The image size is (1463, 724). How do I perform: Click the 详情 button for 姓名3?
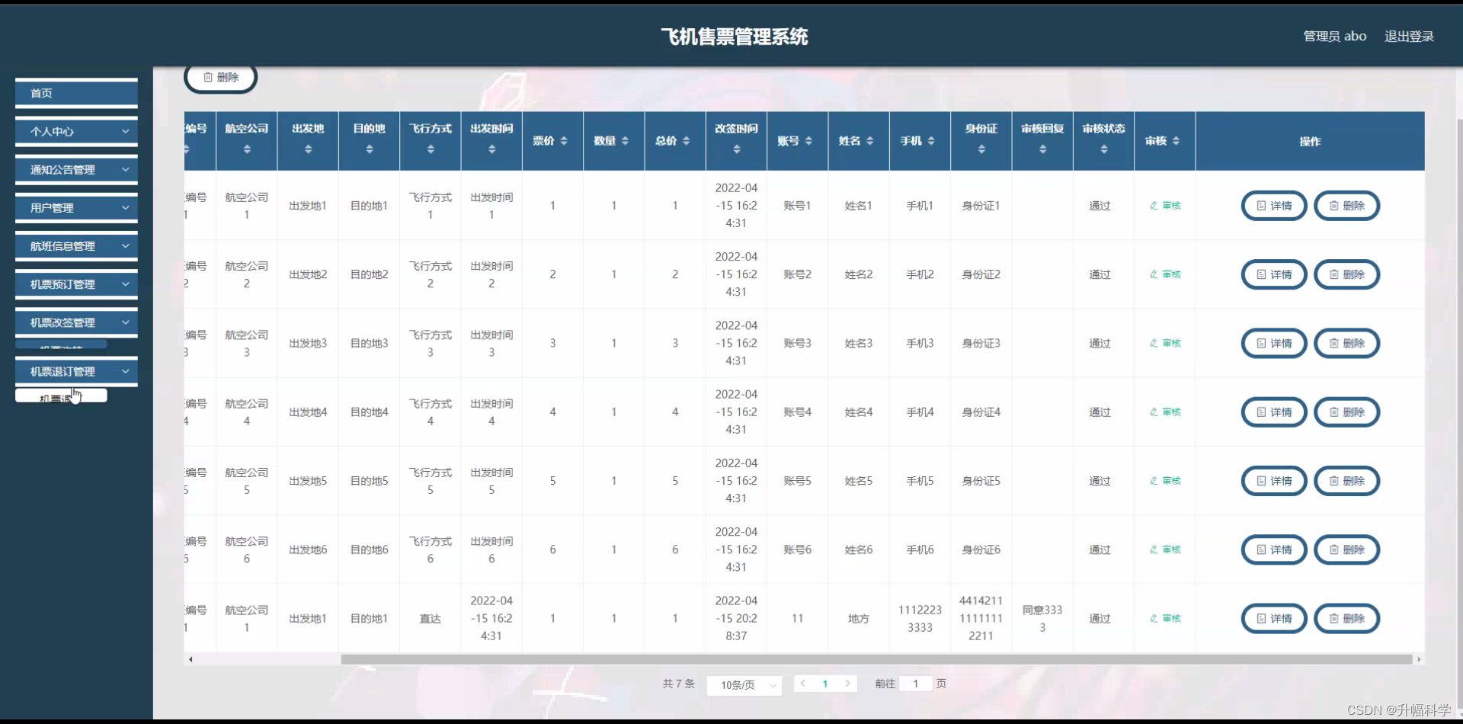point(1273,343)
